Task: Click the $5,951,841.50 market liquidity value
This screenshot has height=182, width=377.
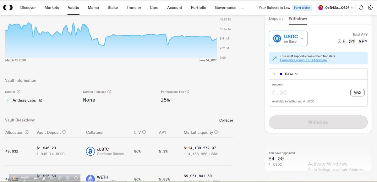Action: coord(197,176)
